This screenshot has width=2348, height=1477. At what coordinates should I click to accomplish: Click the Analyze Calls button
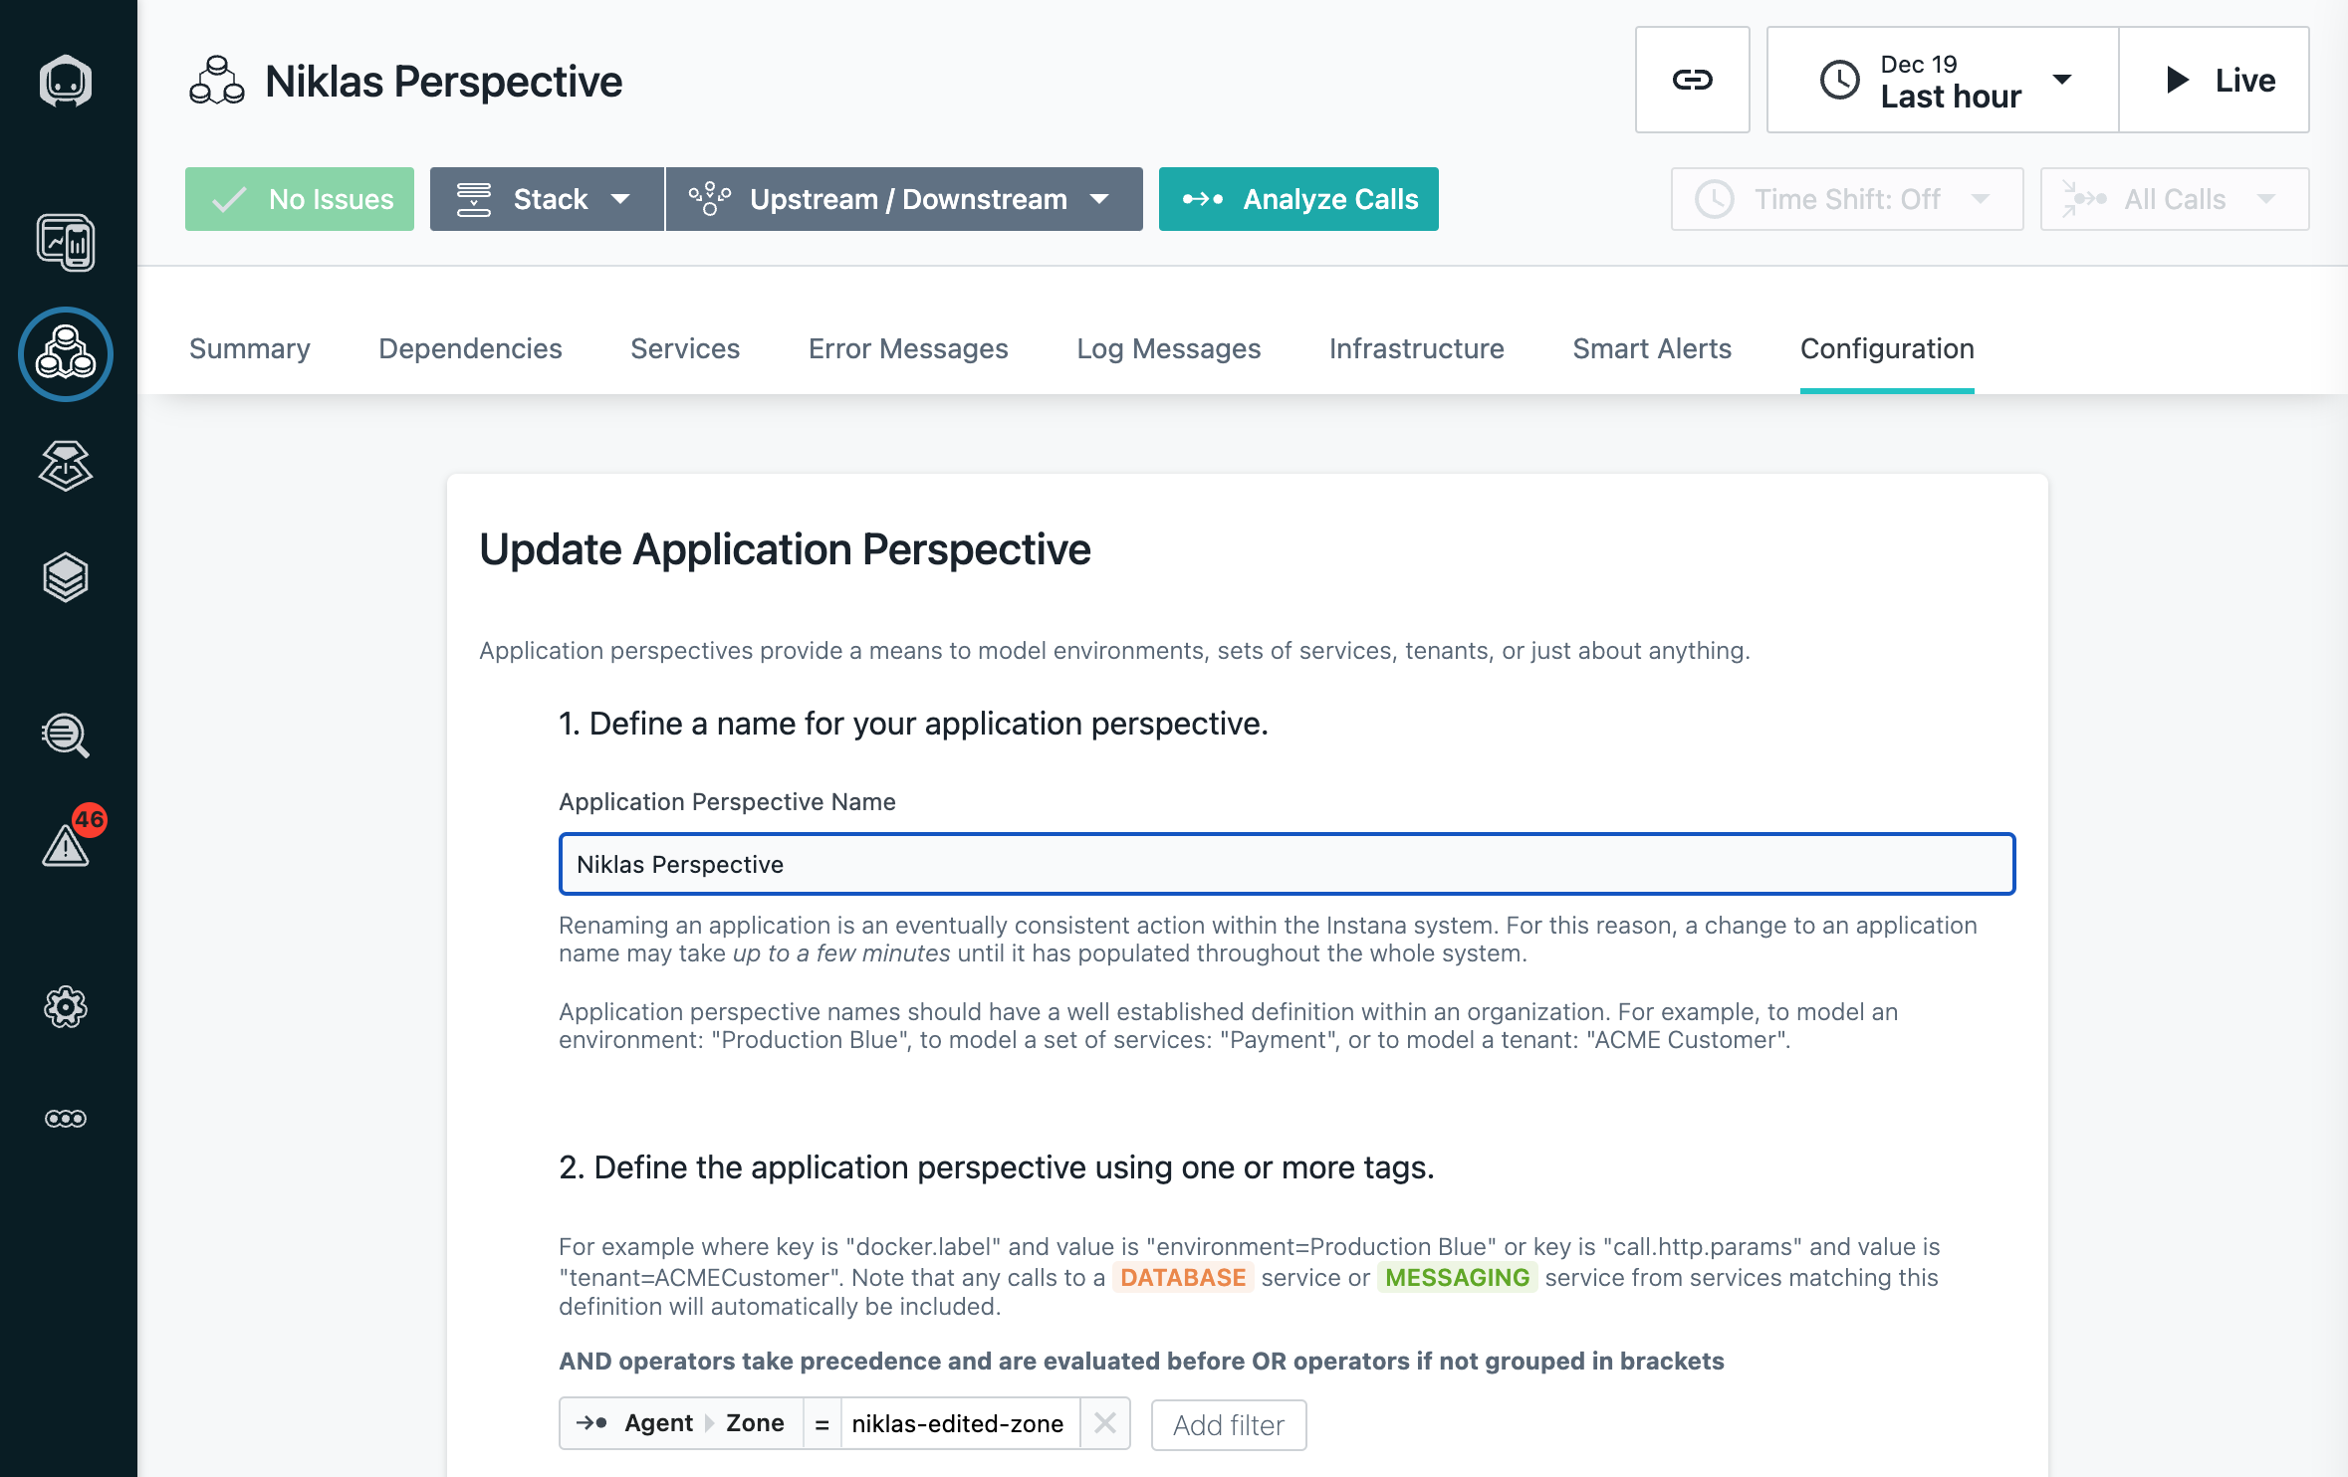(1298, 199)
